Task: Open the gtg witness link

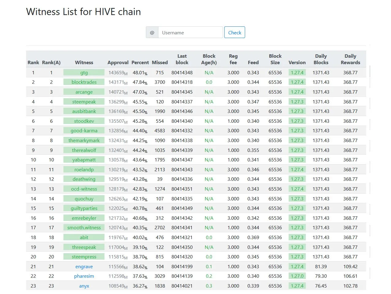Action: click(x=84, y=73)
